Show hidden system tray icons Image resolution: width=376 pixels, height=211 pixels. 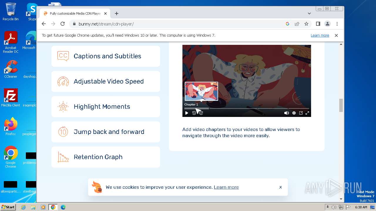coord(328,207)
